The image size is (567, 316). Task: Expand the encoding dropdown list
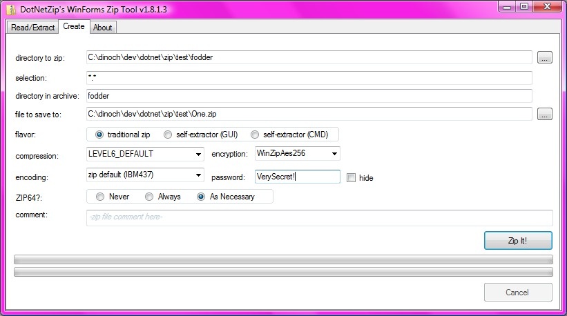[198, 175]
